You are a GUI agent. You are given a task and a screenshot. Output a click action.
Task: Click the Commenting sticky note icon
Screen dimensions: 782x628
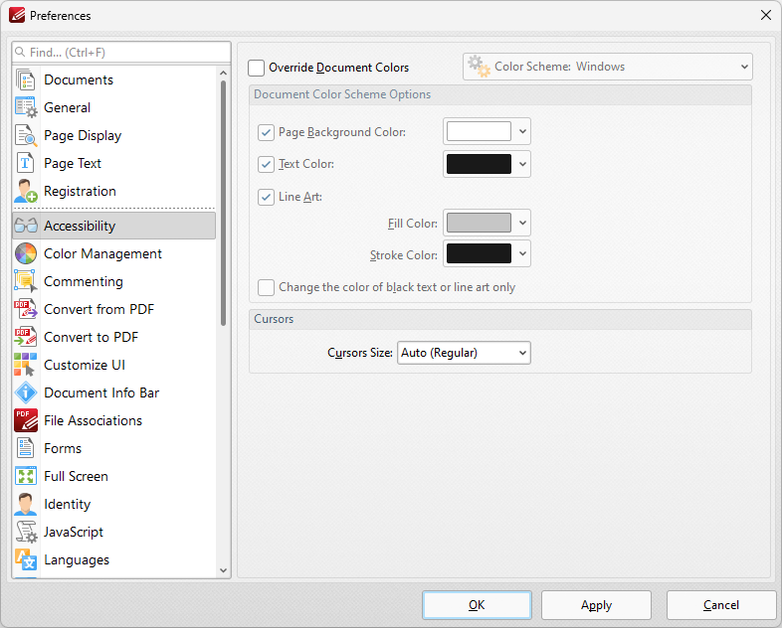pyautogui.click(x=26, y=281)
